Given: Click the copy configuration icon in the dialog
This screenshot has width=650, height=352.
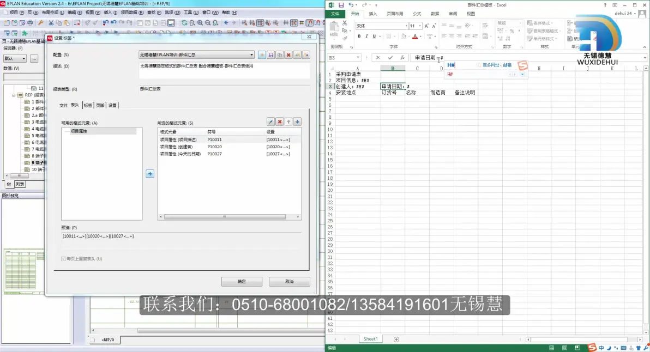Looking at the screenshot, I should click(x=280, y=55).
